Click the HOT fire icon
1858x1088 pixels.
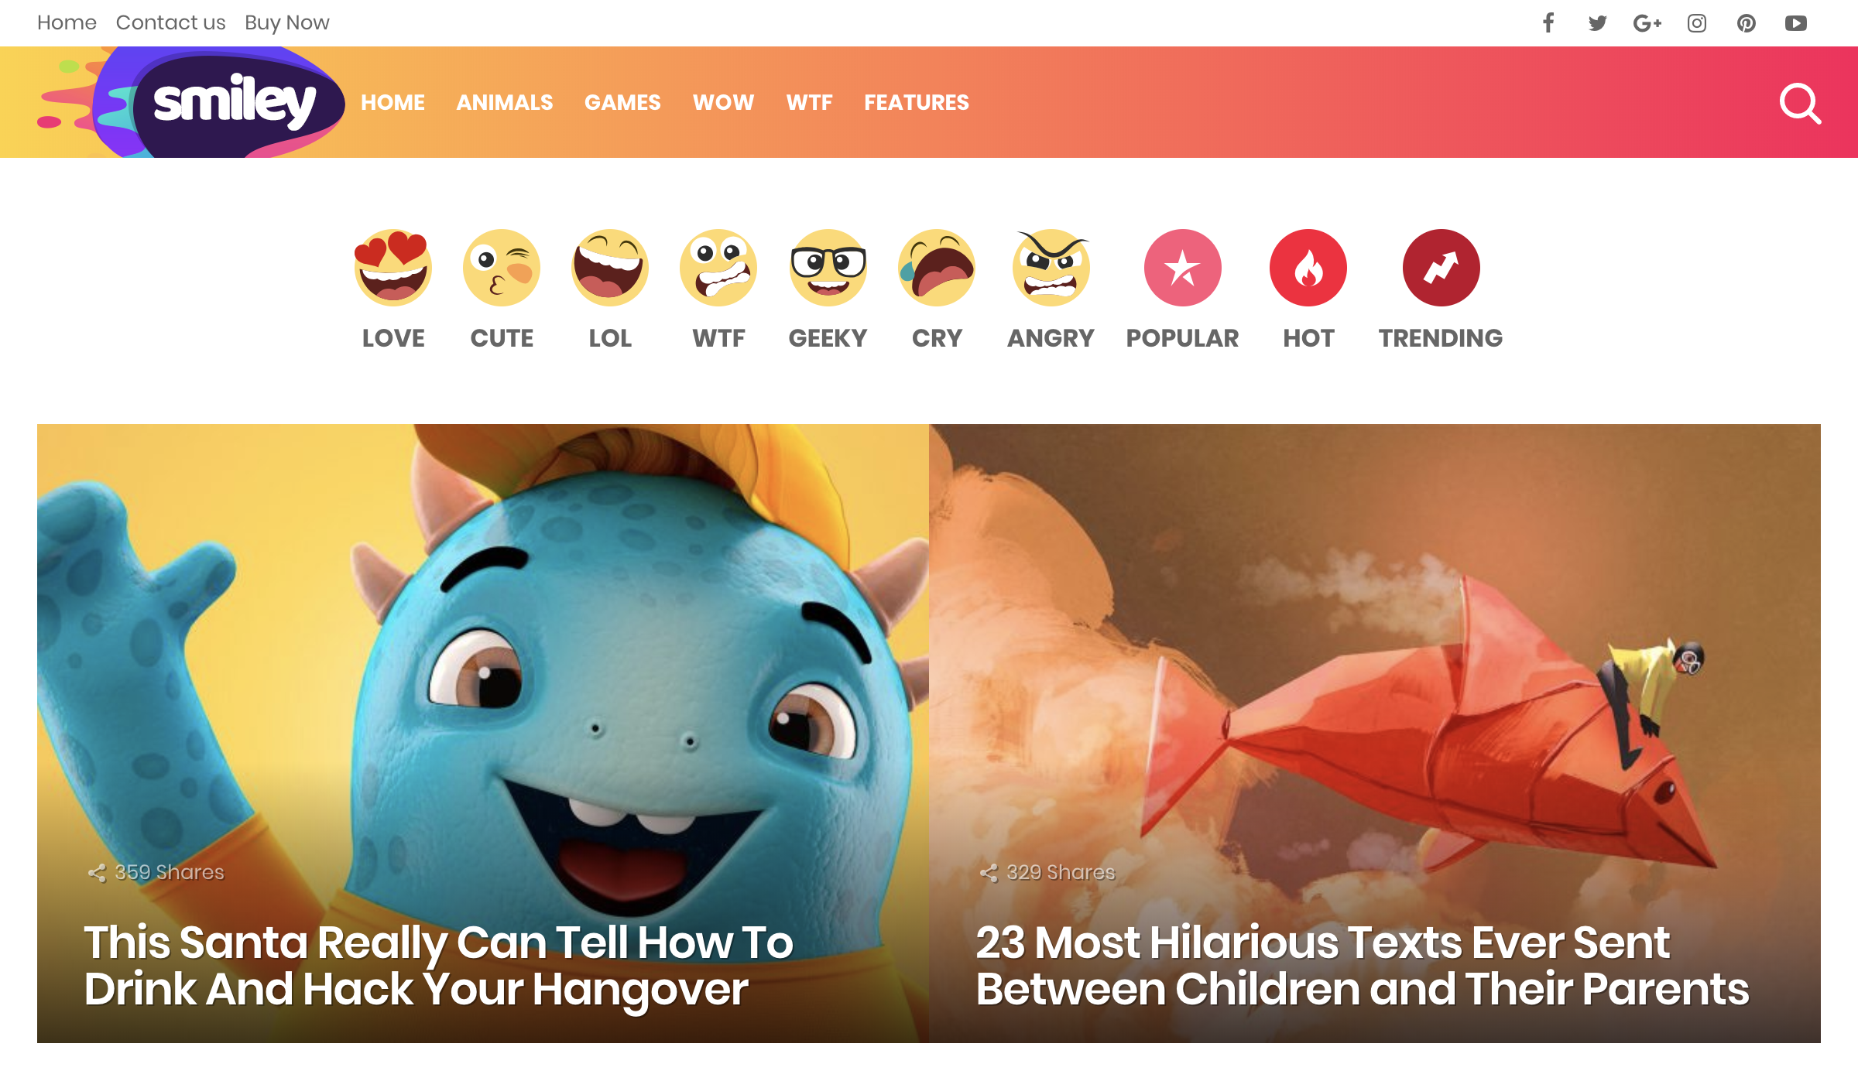1308,267
